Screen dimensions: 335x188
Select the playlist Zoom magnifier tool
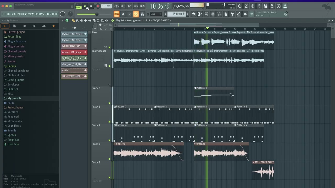(x=102, y=20)
